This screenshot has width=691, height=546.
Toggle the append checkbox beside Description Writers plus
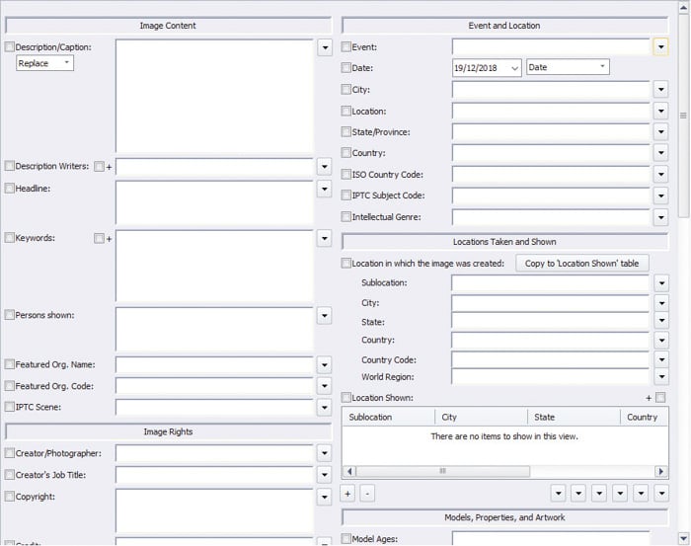tap(99, 166)
